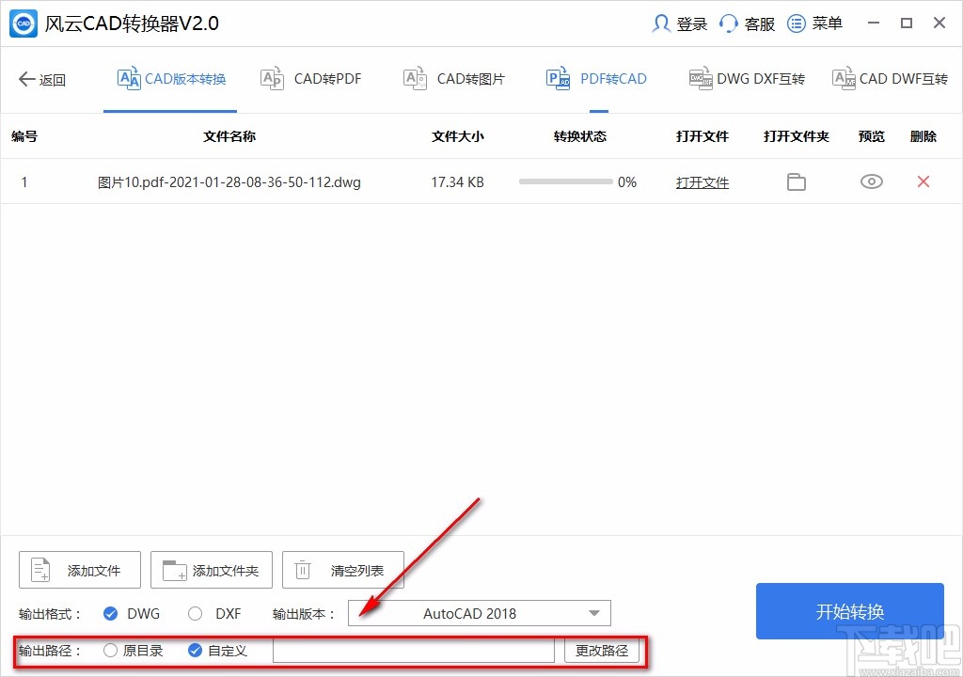Open the preview eye icon for 图片10.pdf

point(871,182)
